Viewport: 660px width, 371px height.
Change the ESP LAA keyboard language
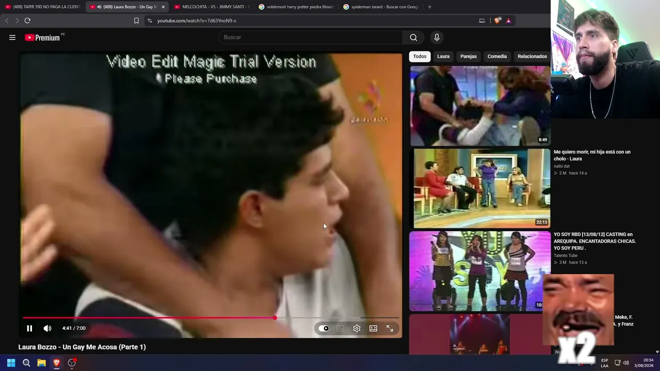click(x=604, y=363)
